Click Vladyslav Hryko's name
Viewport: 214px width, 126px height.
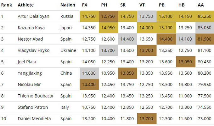coord(33,50)
